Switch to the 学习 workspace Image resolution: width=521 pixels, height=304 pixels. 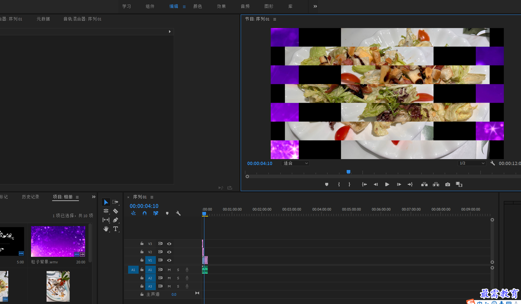click(x=126, y=6)
